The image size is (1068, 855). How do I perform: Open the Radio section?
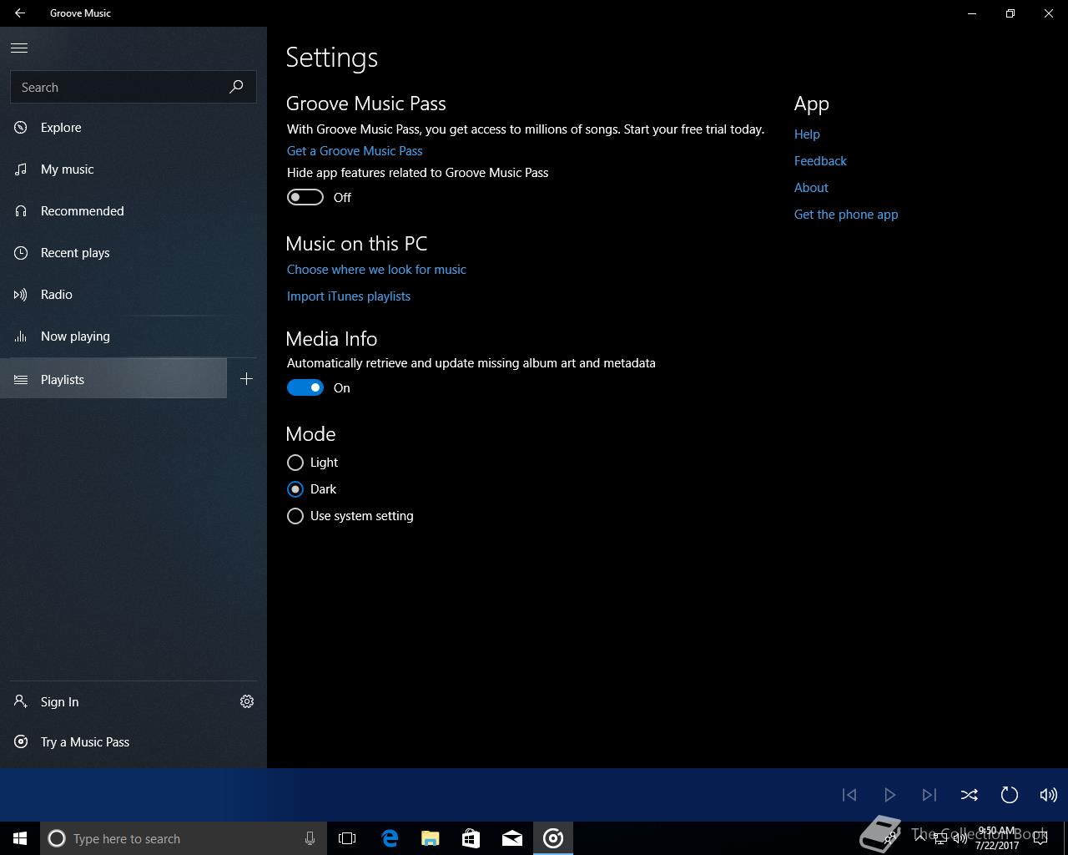(133, 295)
